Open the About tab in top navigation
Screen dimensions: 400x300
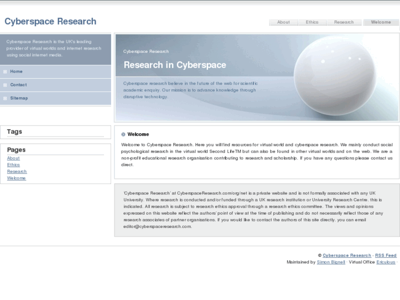[x=283, y=22]
